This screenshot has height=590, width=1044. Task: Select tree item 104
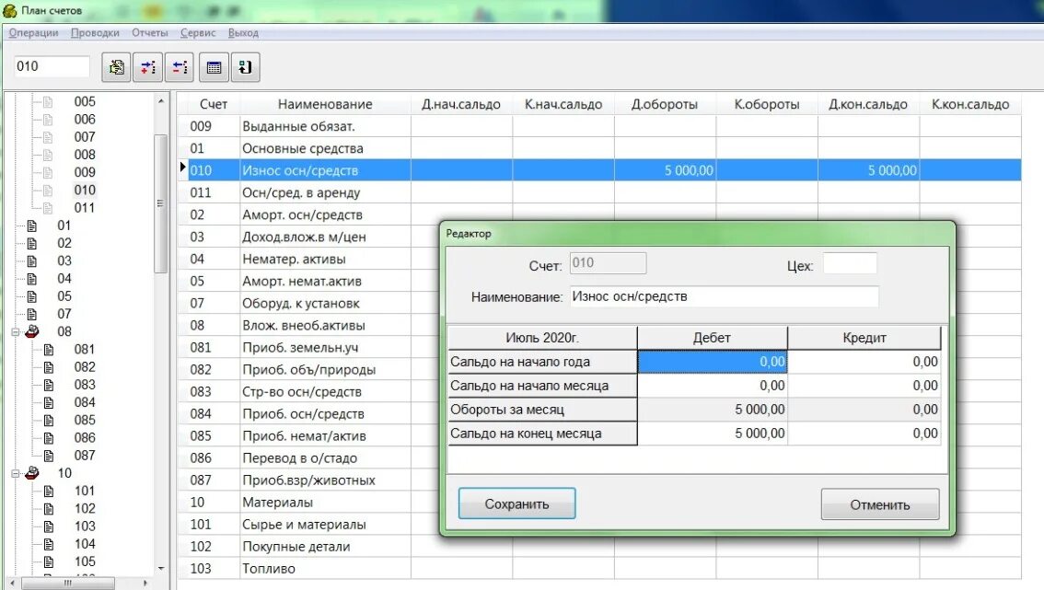pos(85,544)
